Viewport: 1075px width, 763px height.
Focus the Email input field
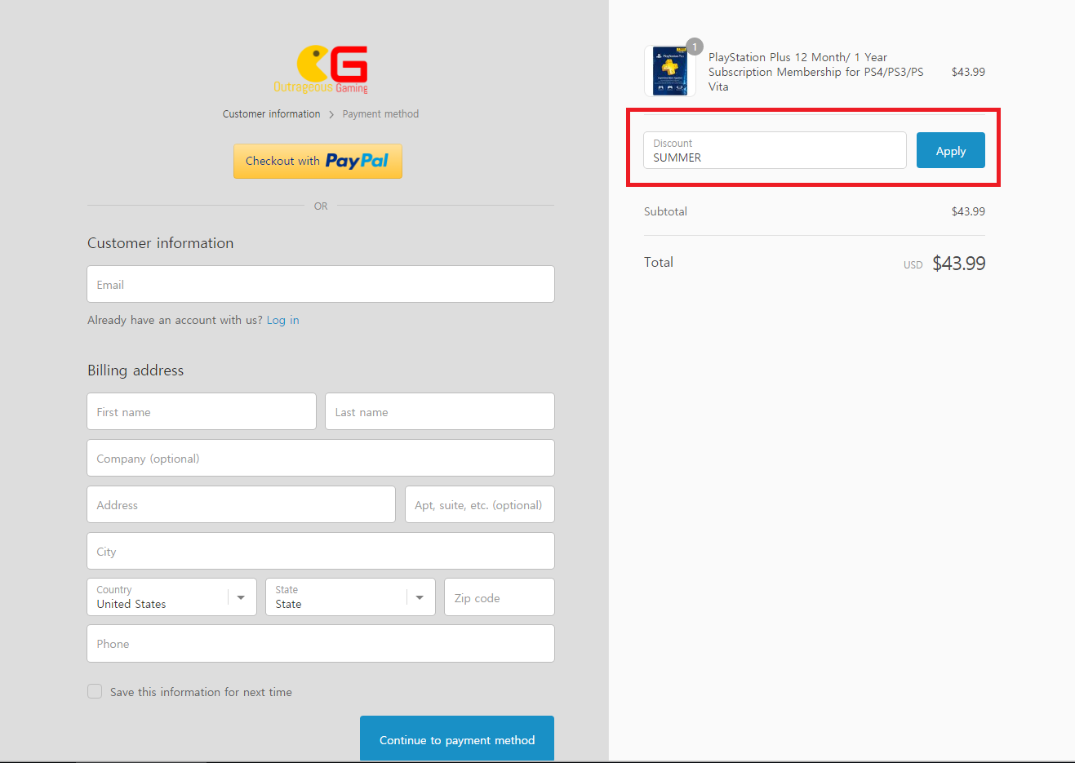(321, 285)
